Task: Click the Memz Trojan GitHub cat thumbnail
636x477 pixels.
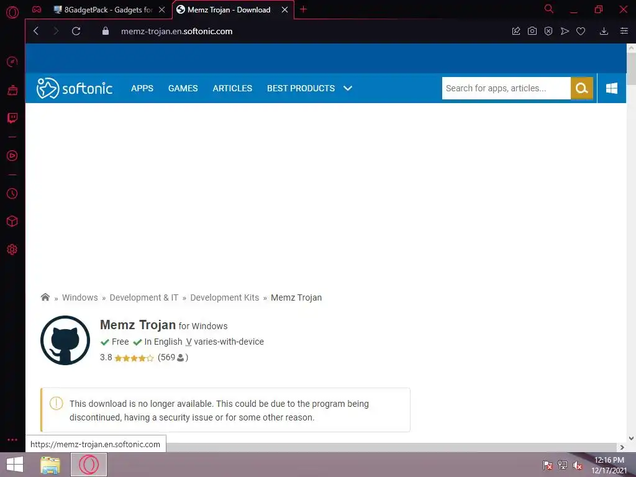Action: tap(65, 340)
